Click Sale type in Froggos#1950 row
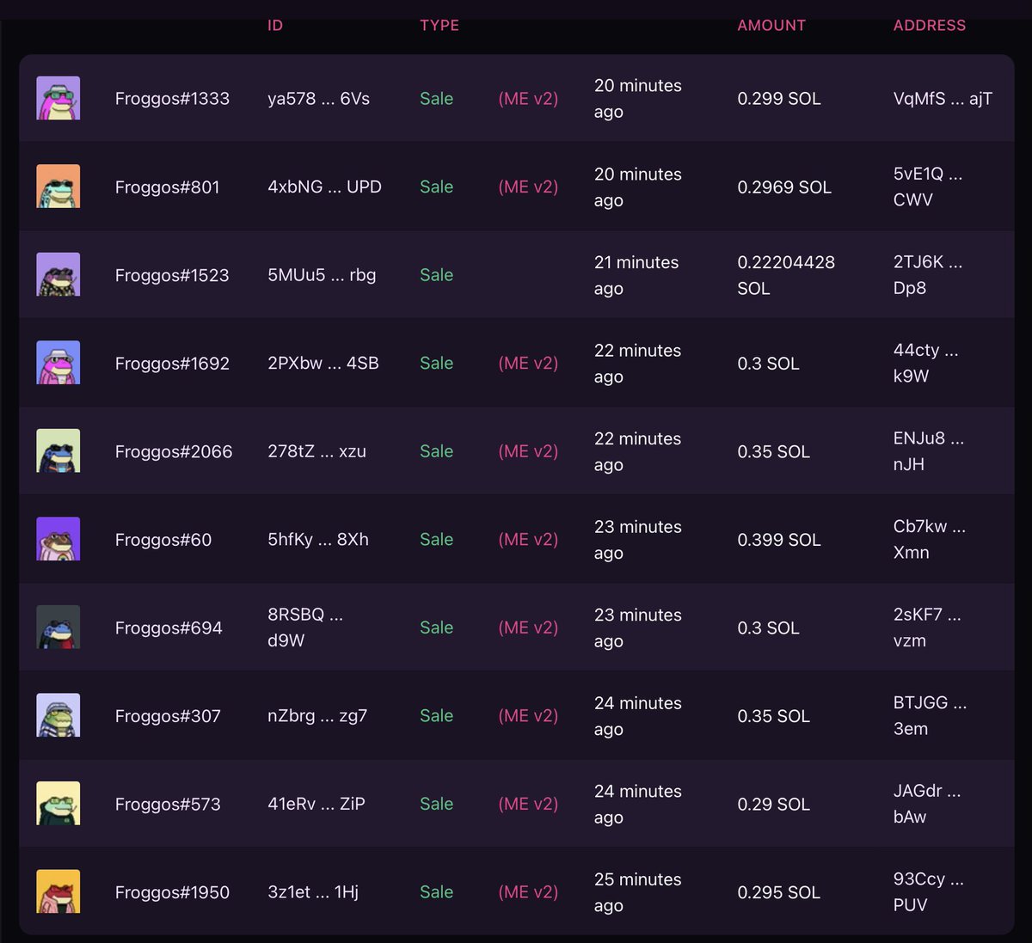 coord(436,892)
